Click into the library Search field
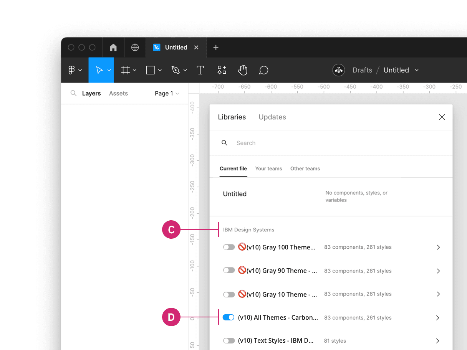This screenshot has width=467, height=350. point(246,143)
